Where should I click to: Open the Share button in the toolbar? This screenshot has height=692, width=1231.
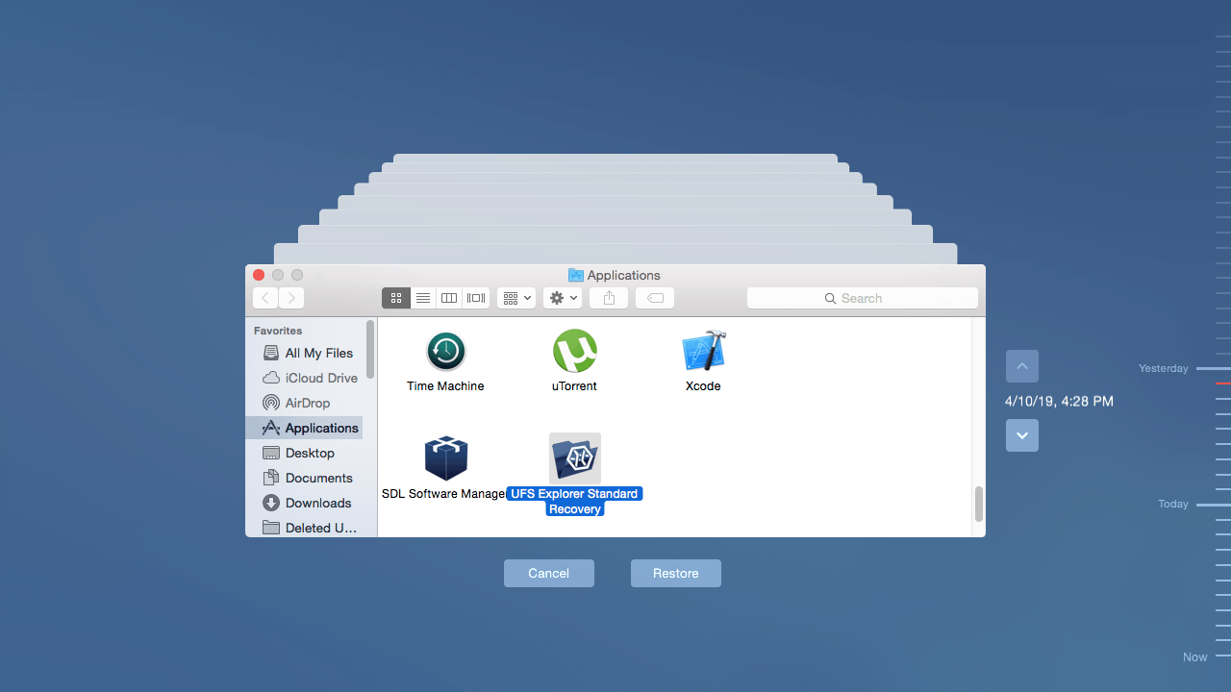tap(608, 298)
